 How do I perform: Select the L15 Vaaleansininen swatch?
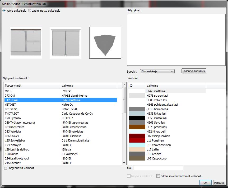click(137, 145)
